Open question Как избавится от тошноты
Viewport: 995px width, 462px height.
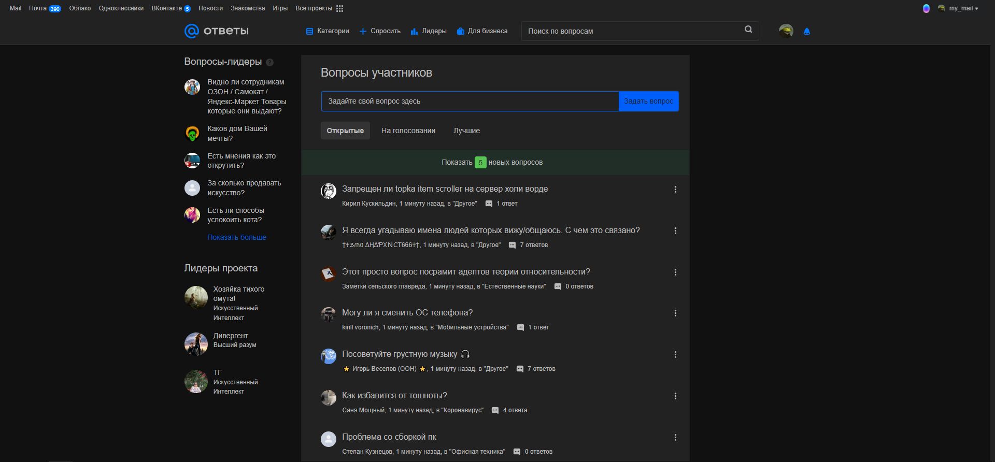[394, 396]
